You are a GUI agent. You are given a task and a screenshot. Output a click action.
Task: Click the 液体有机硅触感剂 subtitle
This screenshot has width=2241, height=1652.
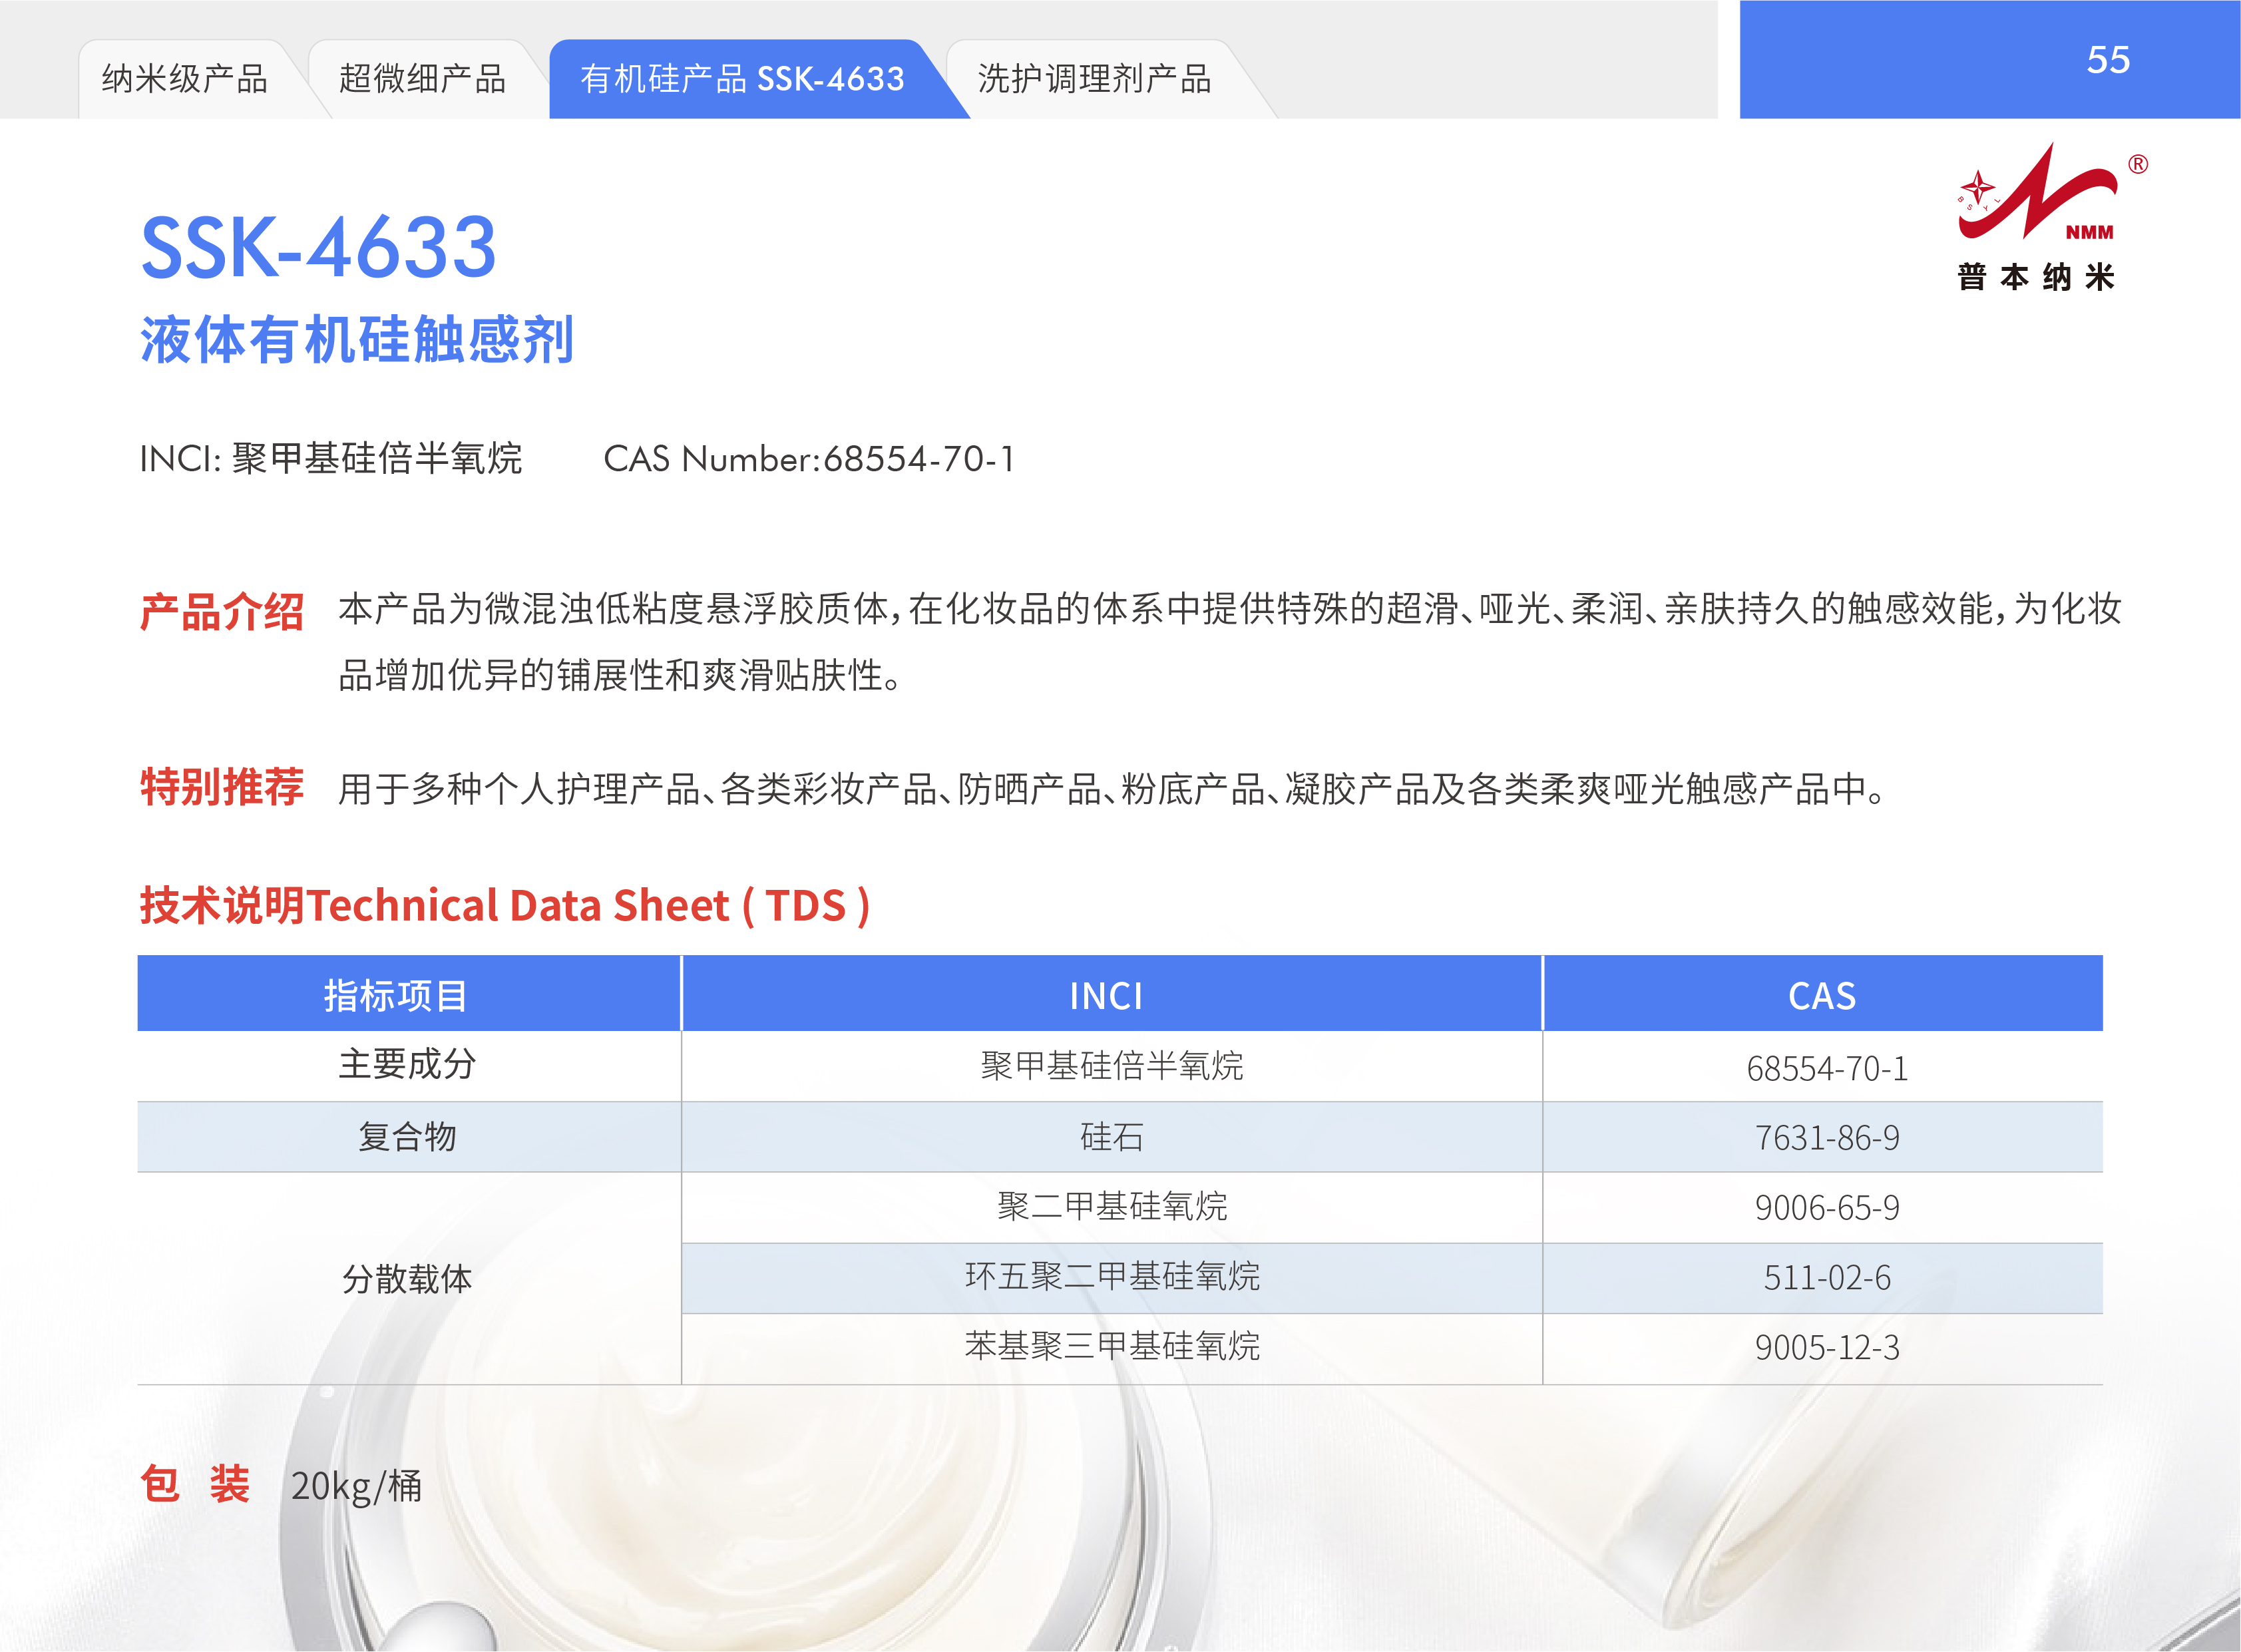point(357,340)
